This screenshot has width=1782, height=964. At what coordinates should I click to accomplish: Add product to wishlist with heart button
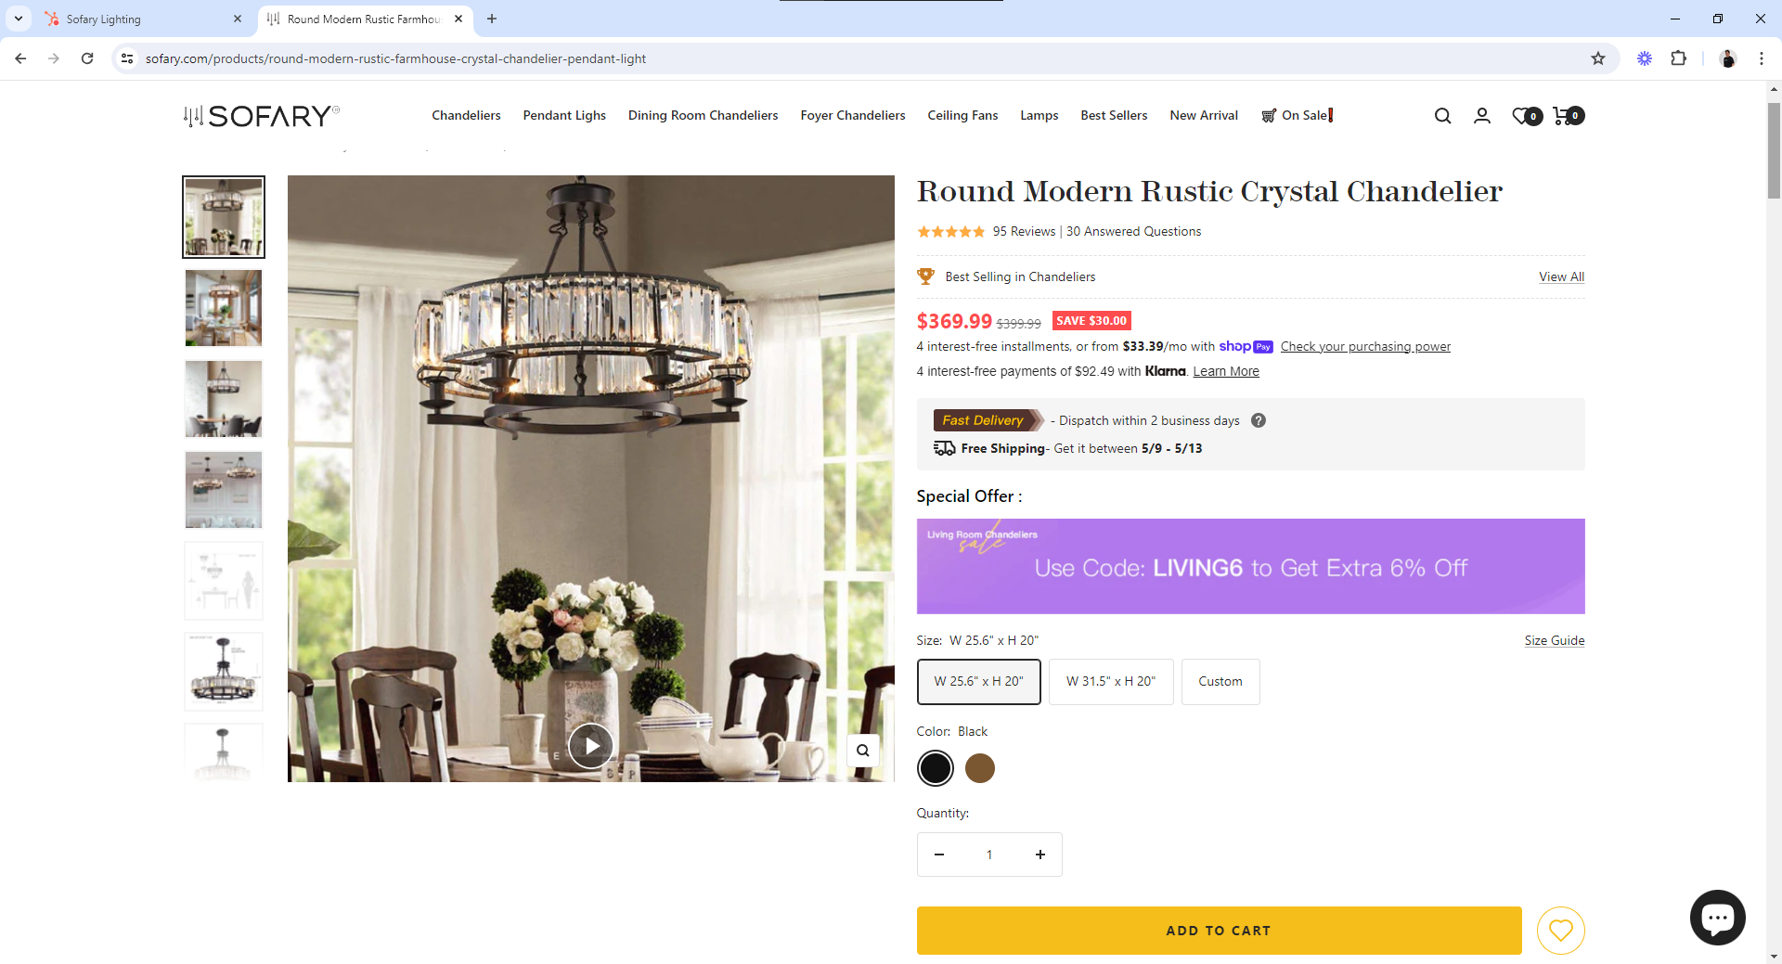[x=1561, y=931]
